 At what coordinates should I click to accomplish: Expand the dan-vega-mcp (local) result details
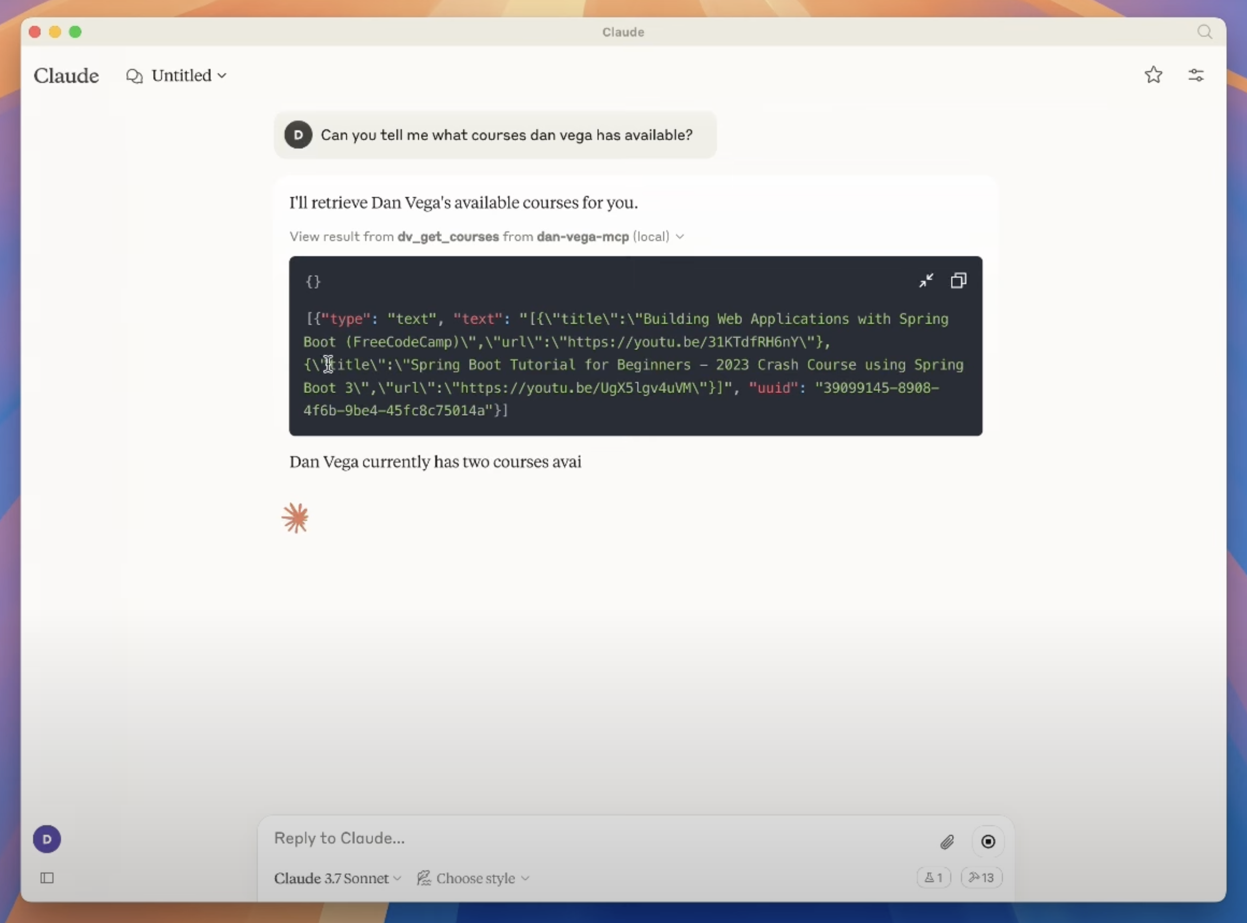tap(680, 237)
